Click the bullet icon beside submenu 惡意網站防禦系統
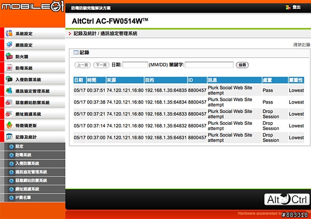This screenshot has width=311, height=219. pos(11,181)
